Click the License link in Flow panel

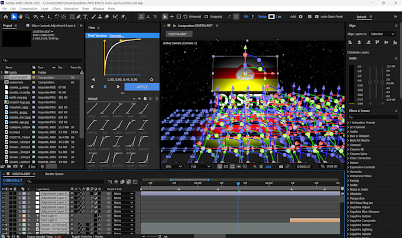point(116,35)
